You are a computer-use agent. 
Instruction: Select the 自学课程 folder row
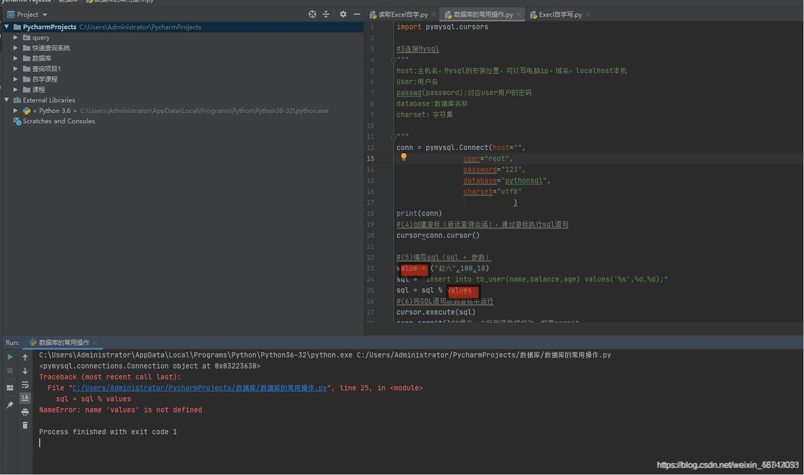pyautogui.click(x=183, y=79)
